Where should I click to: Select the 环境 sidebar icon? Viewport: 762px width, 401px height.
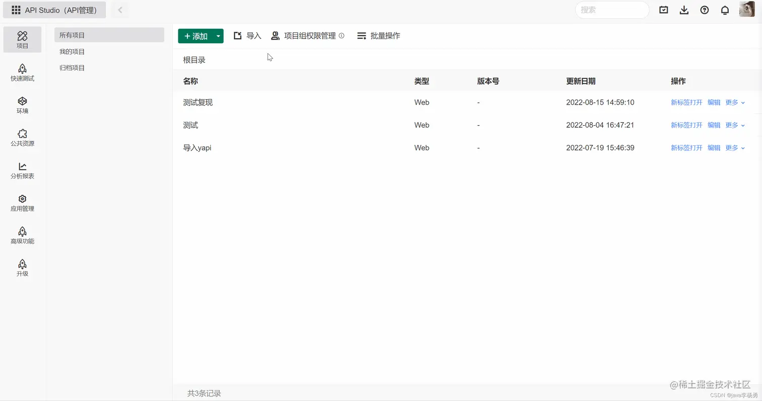click(22, 105)
